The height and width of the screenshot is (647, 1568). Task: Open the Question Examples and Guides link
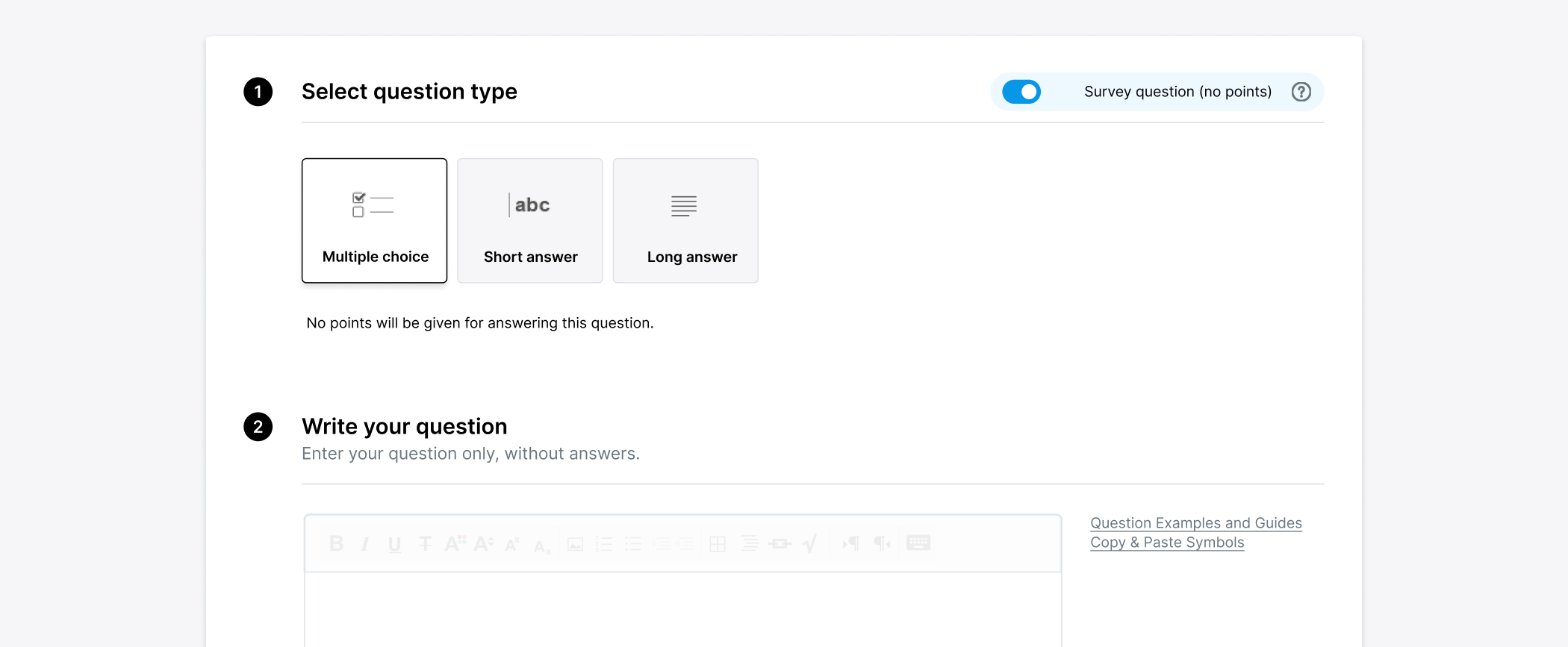pyautogui.click(x=1196, y=523)
